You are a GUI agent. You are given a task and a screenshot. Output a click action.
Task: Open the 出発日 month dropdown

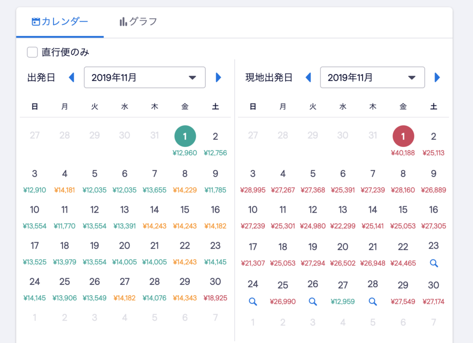coord(145,78)
